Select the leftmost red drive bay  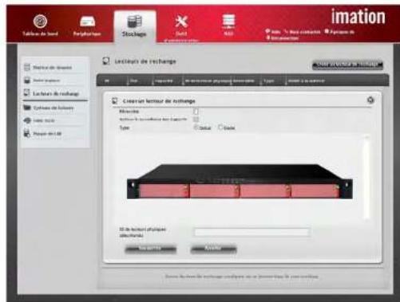(164, 191)
